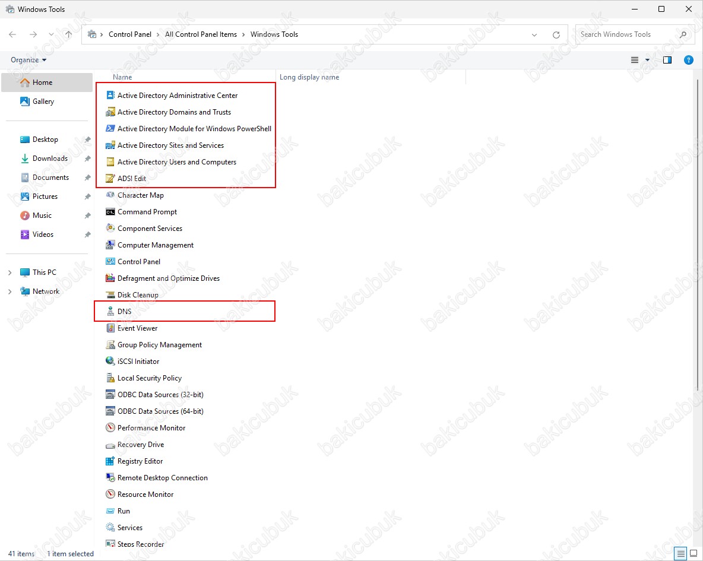703x561 pixels.
Task: Navigate to Control Panel breadcrumb
Action: (x=130, y=34)
